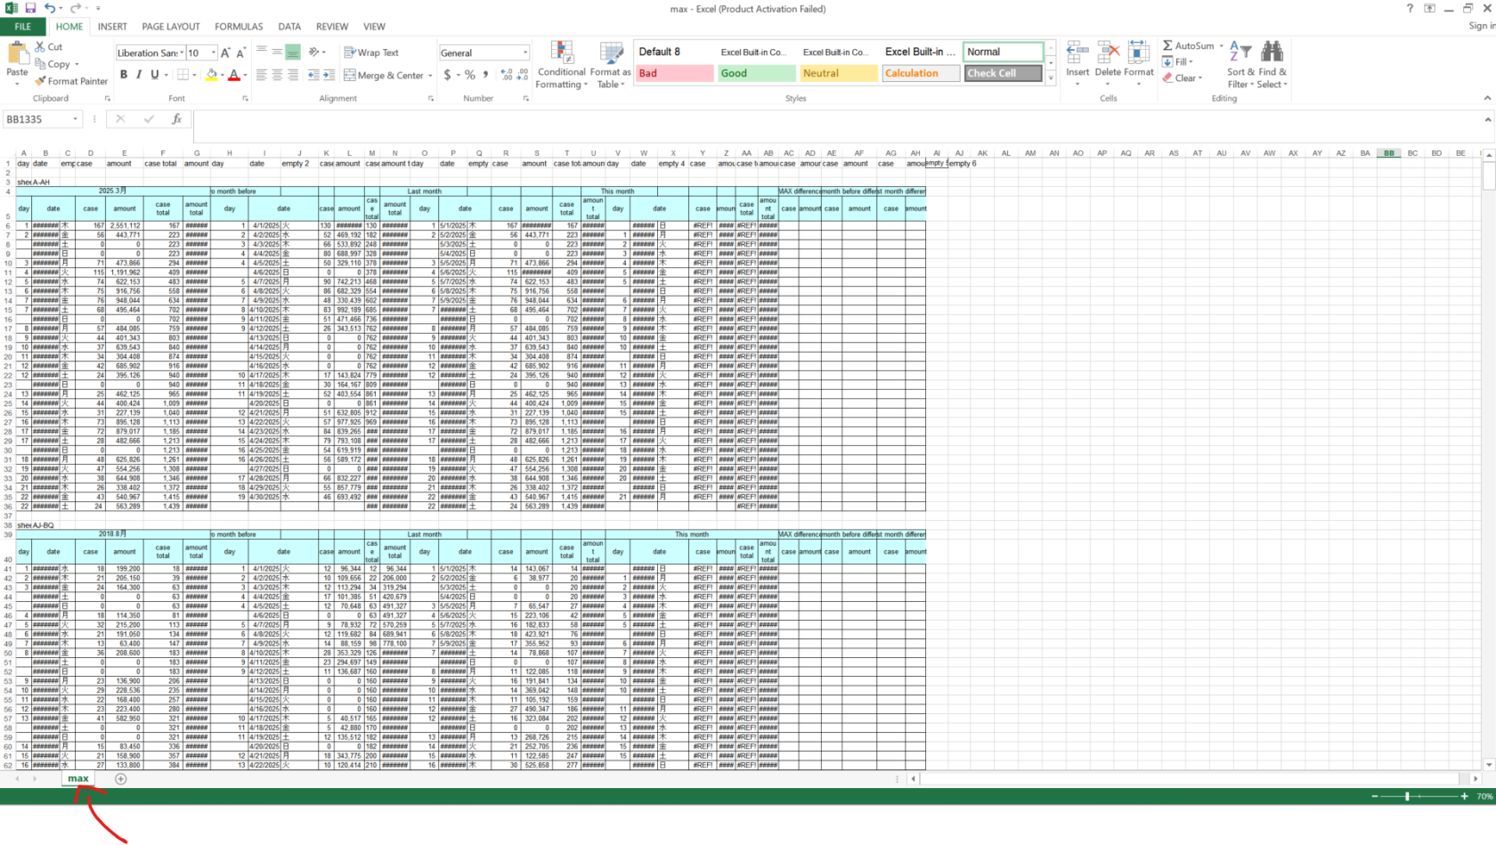Open the Find & Select menu
Screen dimensions: 1496x845
[x=1272, y=65]
